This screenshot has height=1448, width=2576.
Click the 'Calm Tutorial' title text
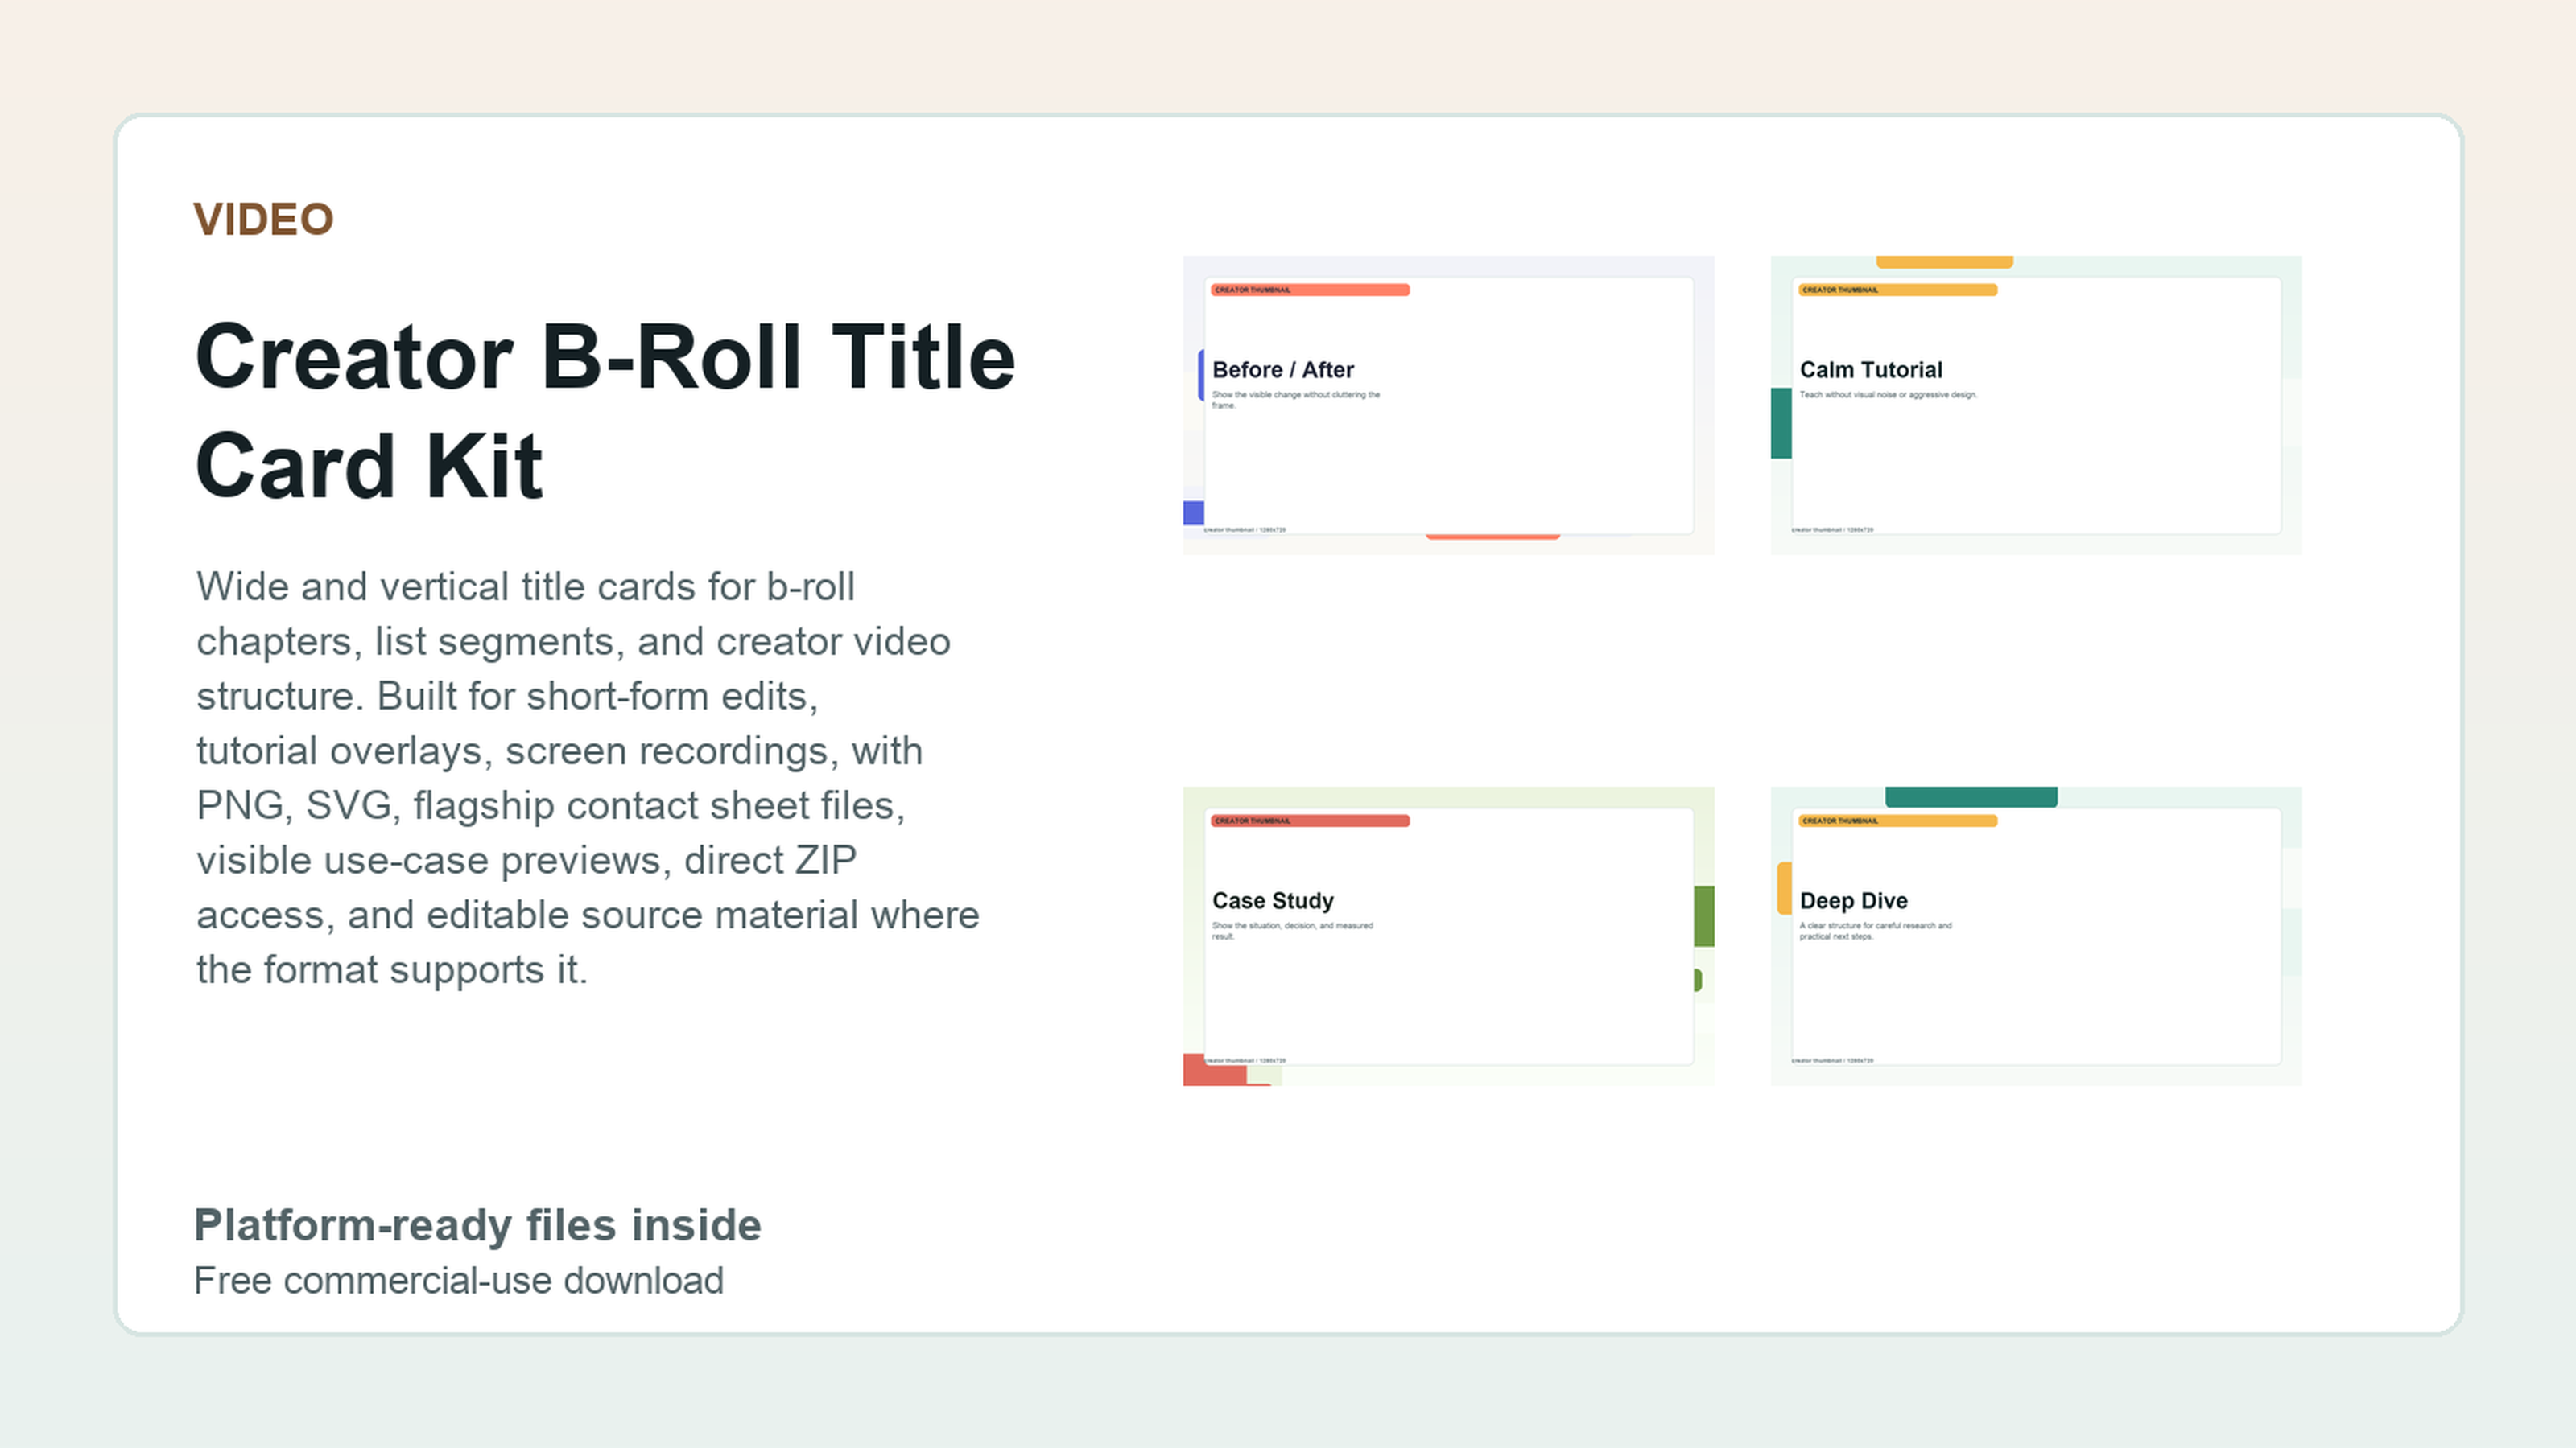tap(1871, 370)
